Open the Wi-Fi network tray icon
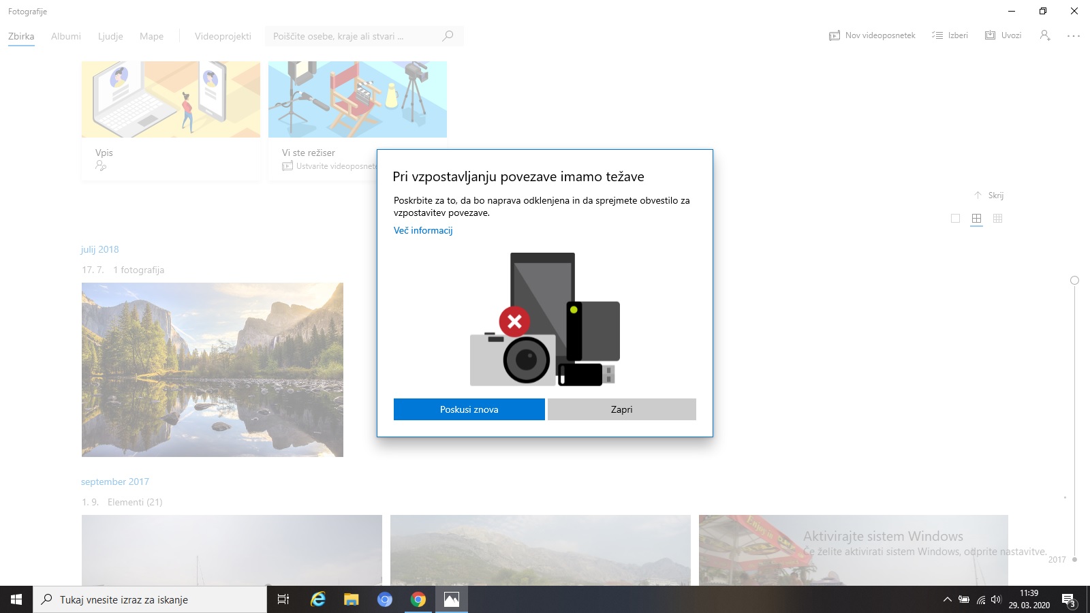Image resolution: width=1090 pixels, height=613 pixels. click(981, 600)
